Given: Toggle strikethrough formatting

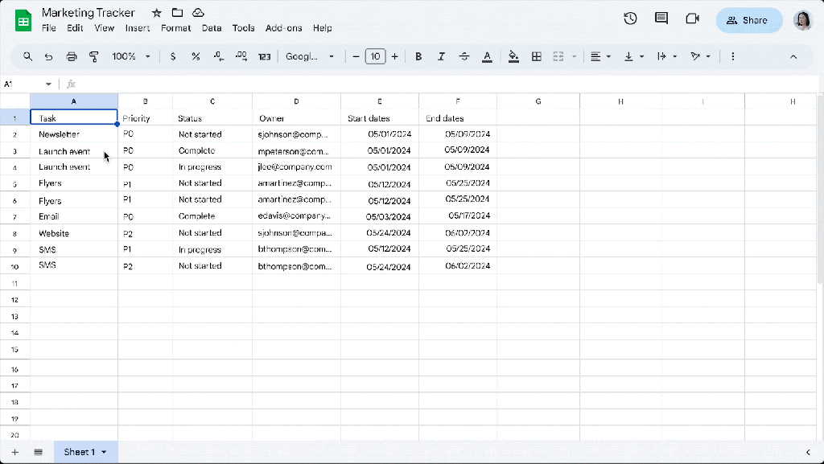Looking at the screenshot, I should 463,56.
